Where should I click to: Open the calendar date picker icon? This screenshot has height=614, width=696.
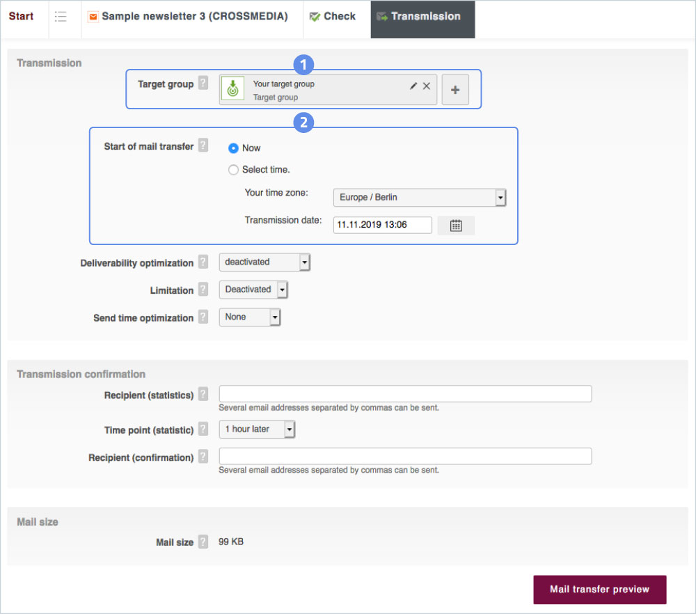[x=456, y=226]
